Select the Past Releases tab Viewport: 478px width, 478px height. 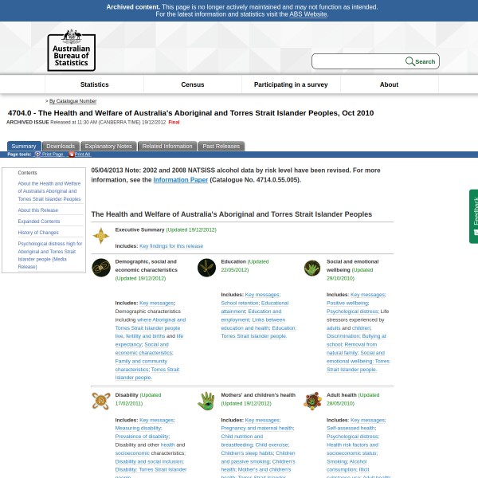point(221,147)
